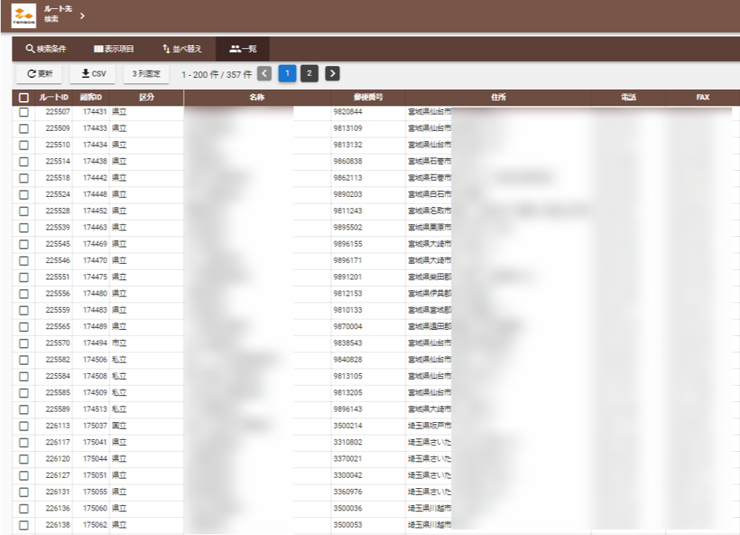Screen dimensions: 740x535
Task: Click the 住所 column header
Action: coord(498,97)
